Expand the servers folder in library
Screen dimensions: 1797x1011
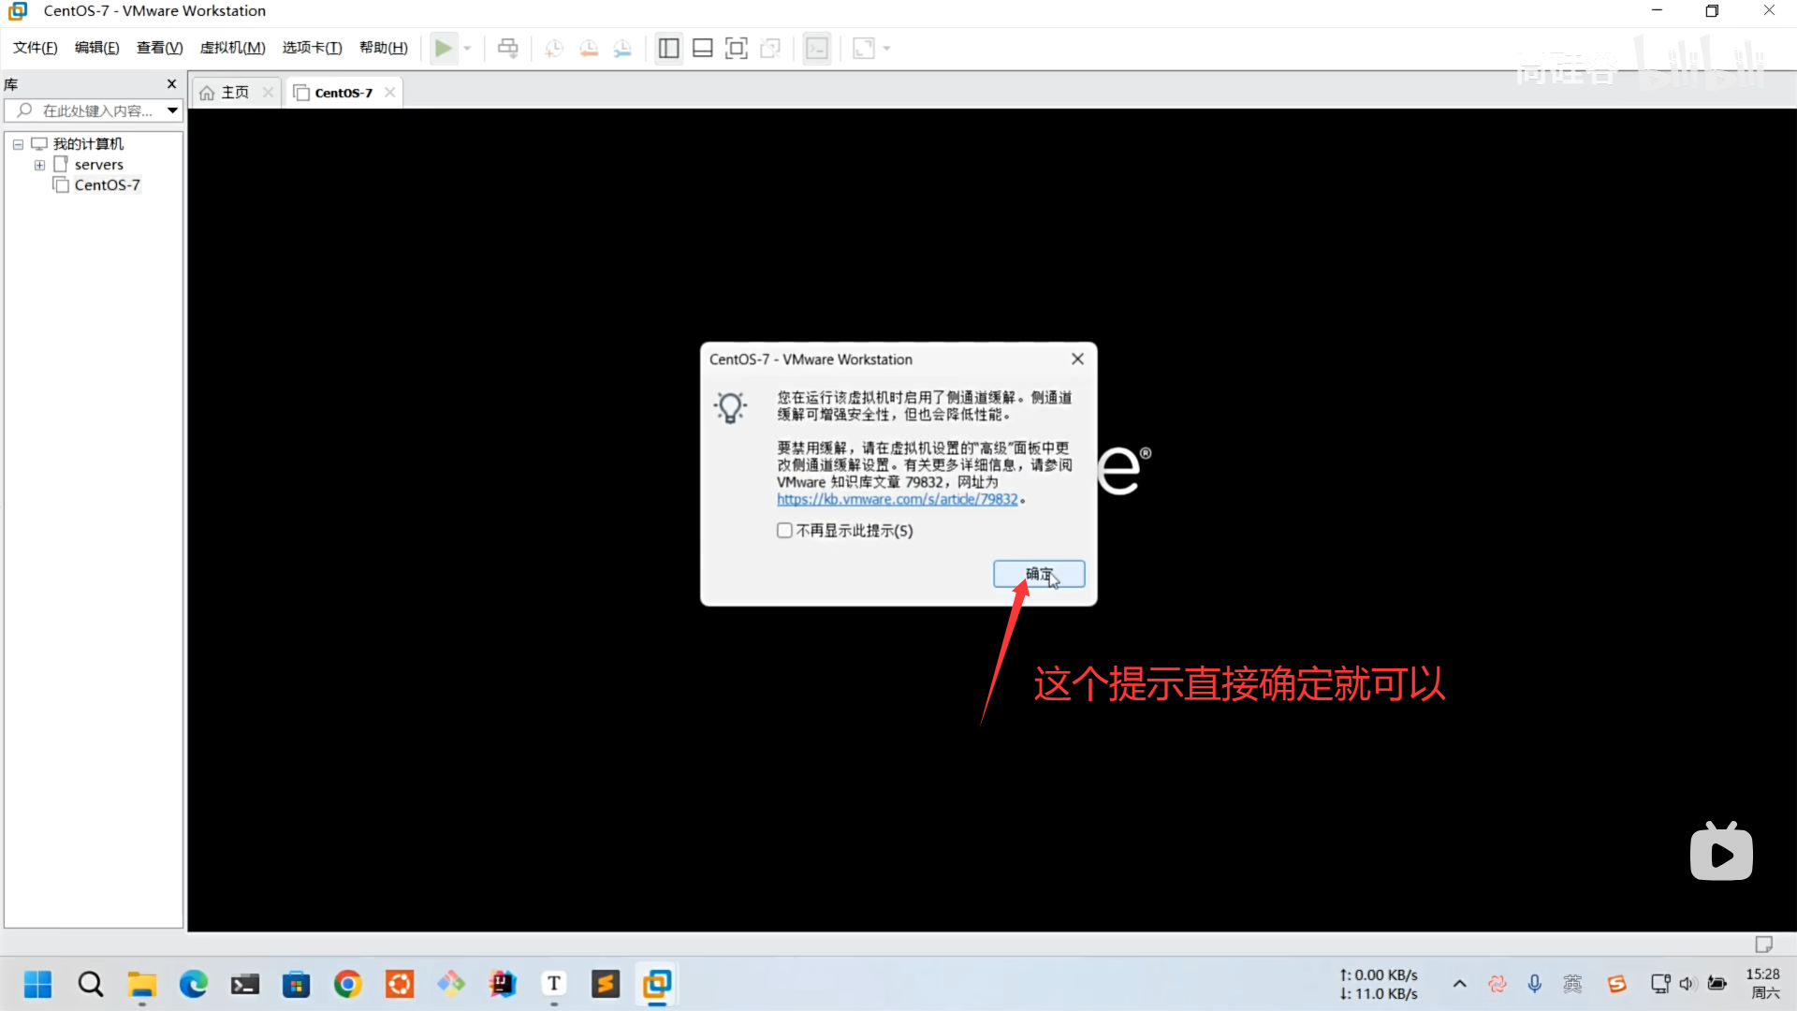(x=39, y=165)
